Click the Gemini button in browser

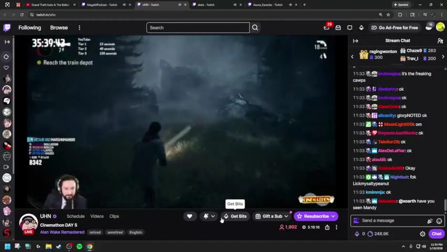402,5
